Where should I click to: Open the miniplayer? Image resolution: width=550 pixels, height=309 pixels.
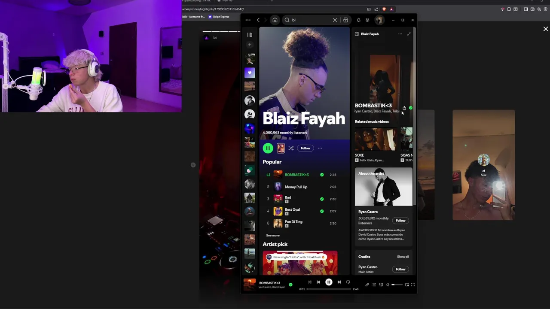pyautogui.click(x=407, y=285)
